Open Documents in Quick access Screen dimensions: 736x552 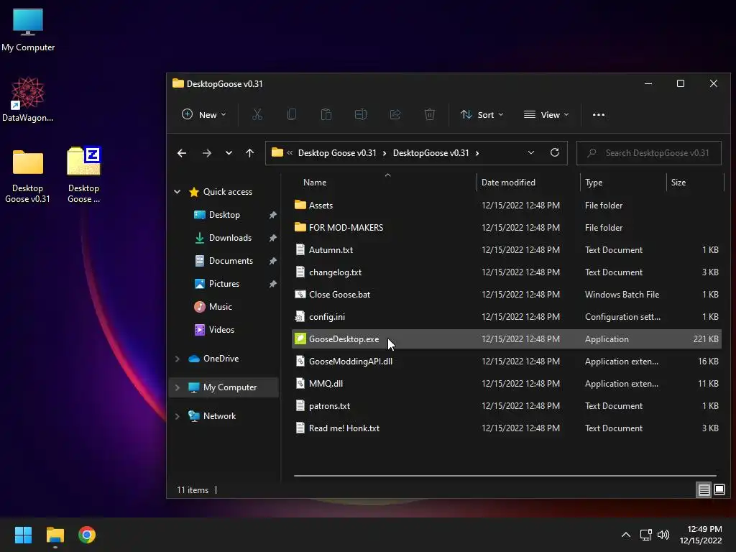pos(231,260)
